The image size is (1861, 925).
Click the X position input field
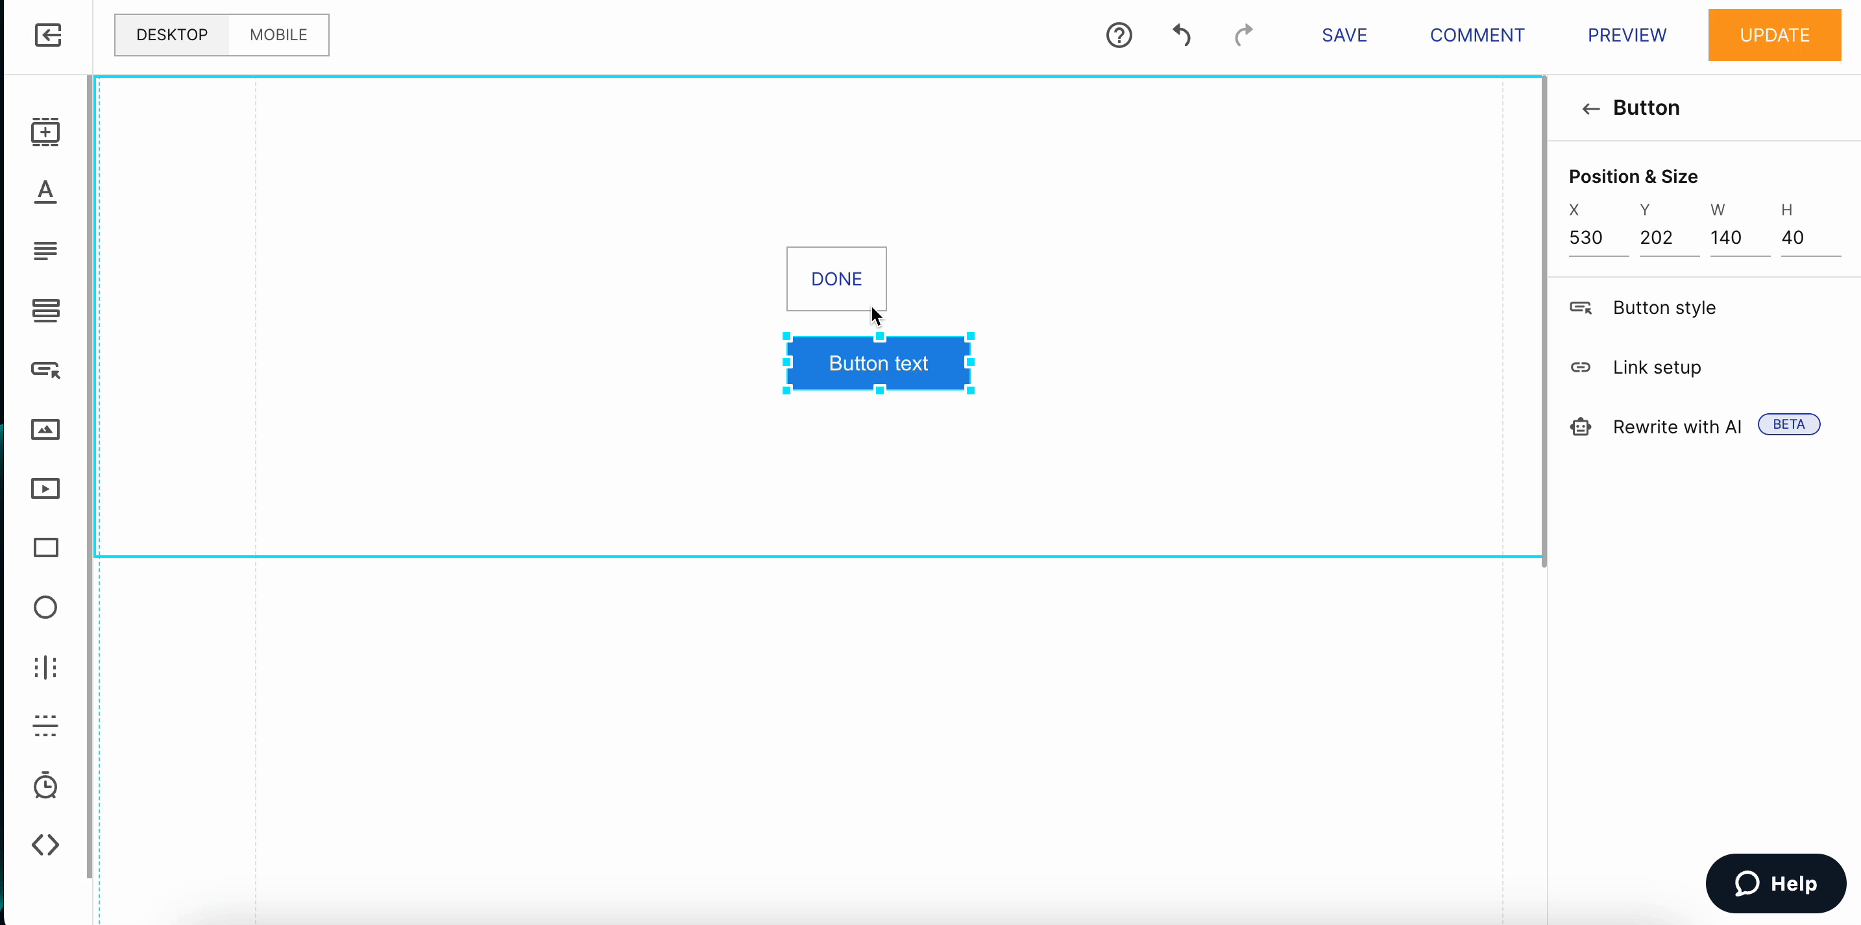click(1597, 237)
